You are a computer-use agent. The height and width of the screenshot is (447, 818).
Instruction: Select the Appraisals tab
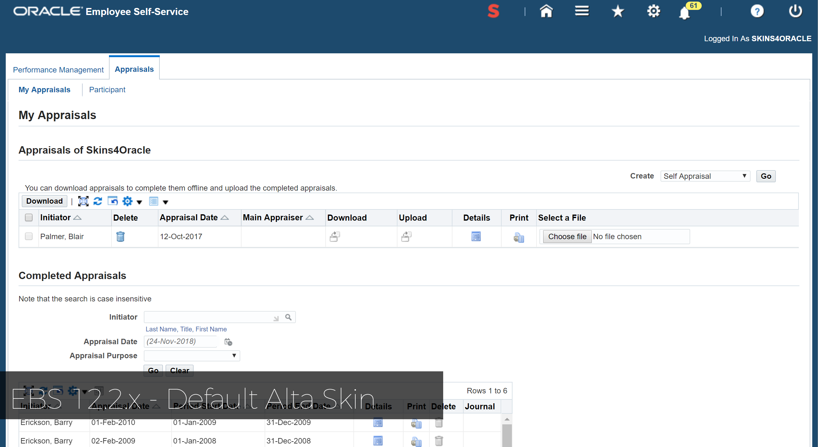pyautogui.click(x=134, y=69)
